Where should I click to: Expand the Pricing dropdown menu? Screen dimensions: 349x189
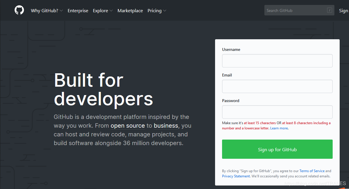tap(157, 11)
